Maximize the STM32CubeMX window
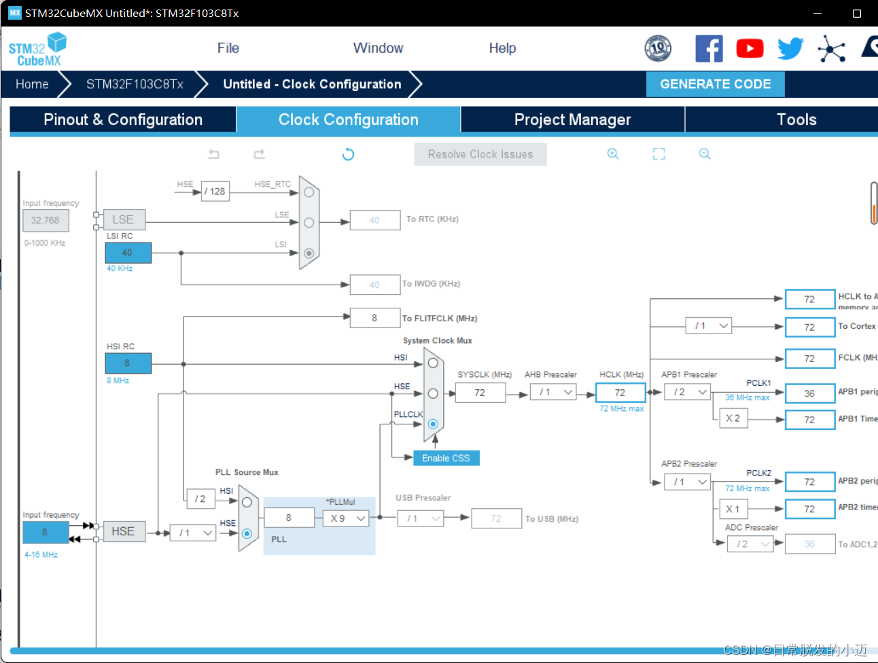Image resolution: width=878 pixels, height=663 pixels. tap(857, 13)
